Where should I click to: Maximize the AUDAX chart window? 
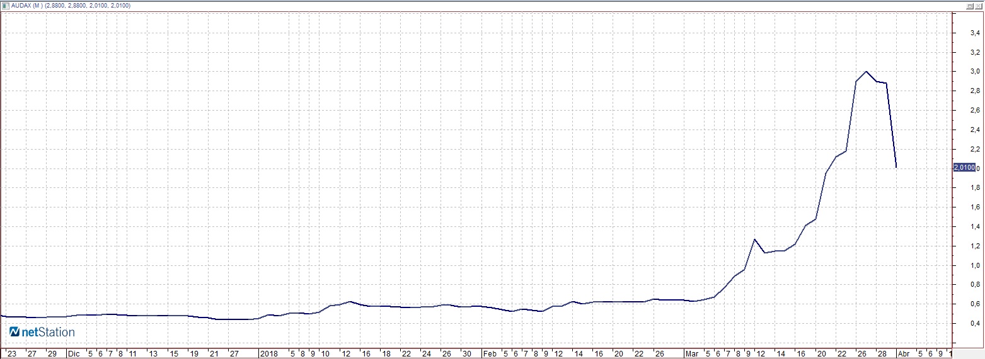coord(970,5)
